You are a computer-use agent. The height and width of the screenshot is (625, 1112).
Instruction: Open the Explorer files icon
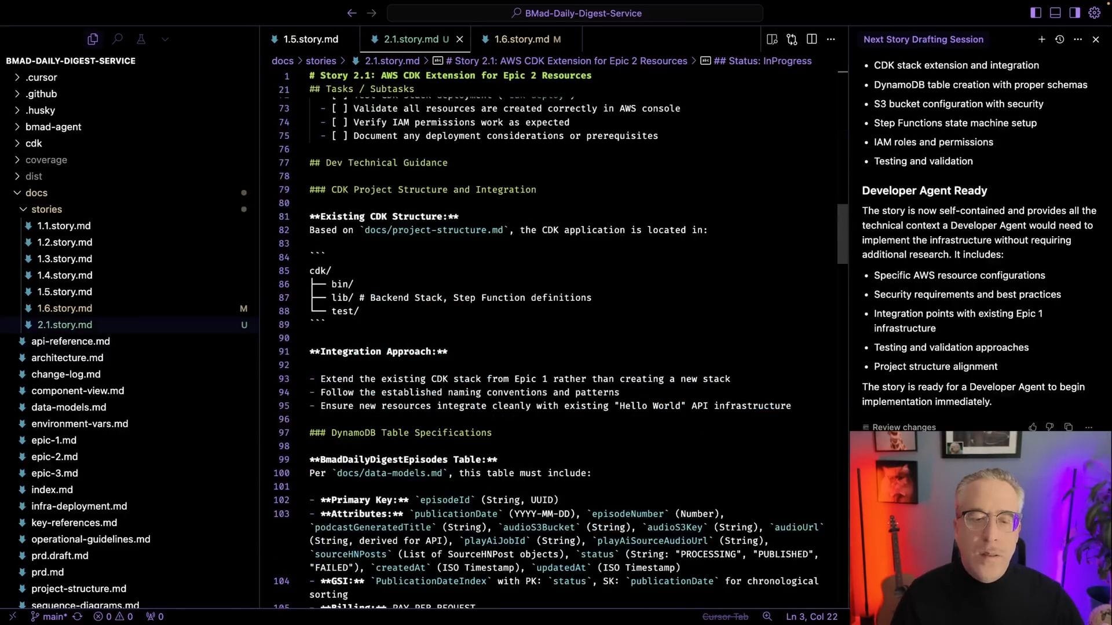[x=93, y=39]
